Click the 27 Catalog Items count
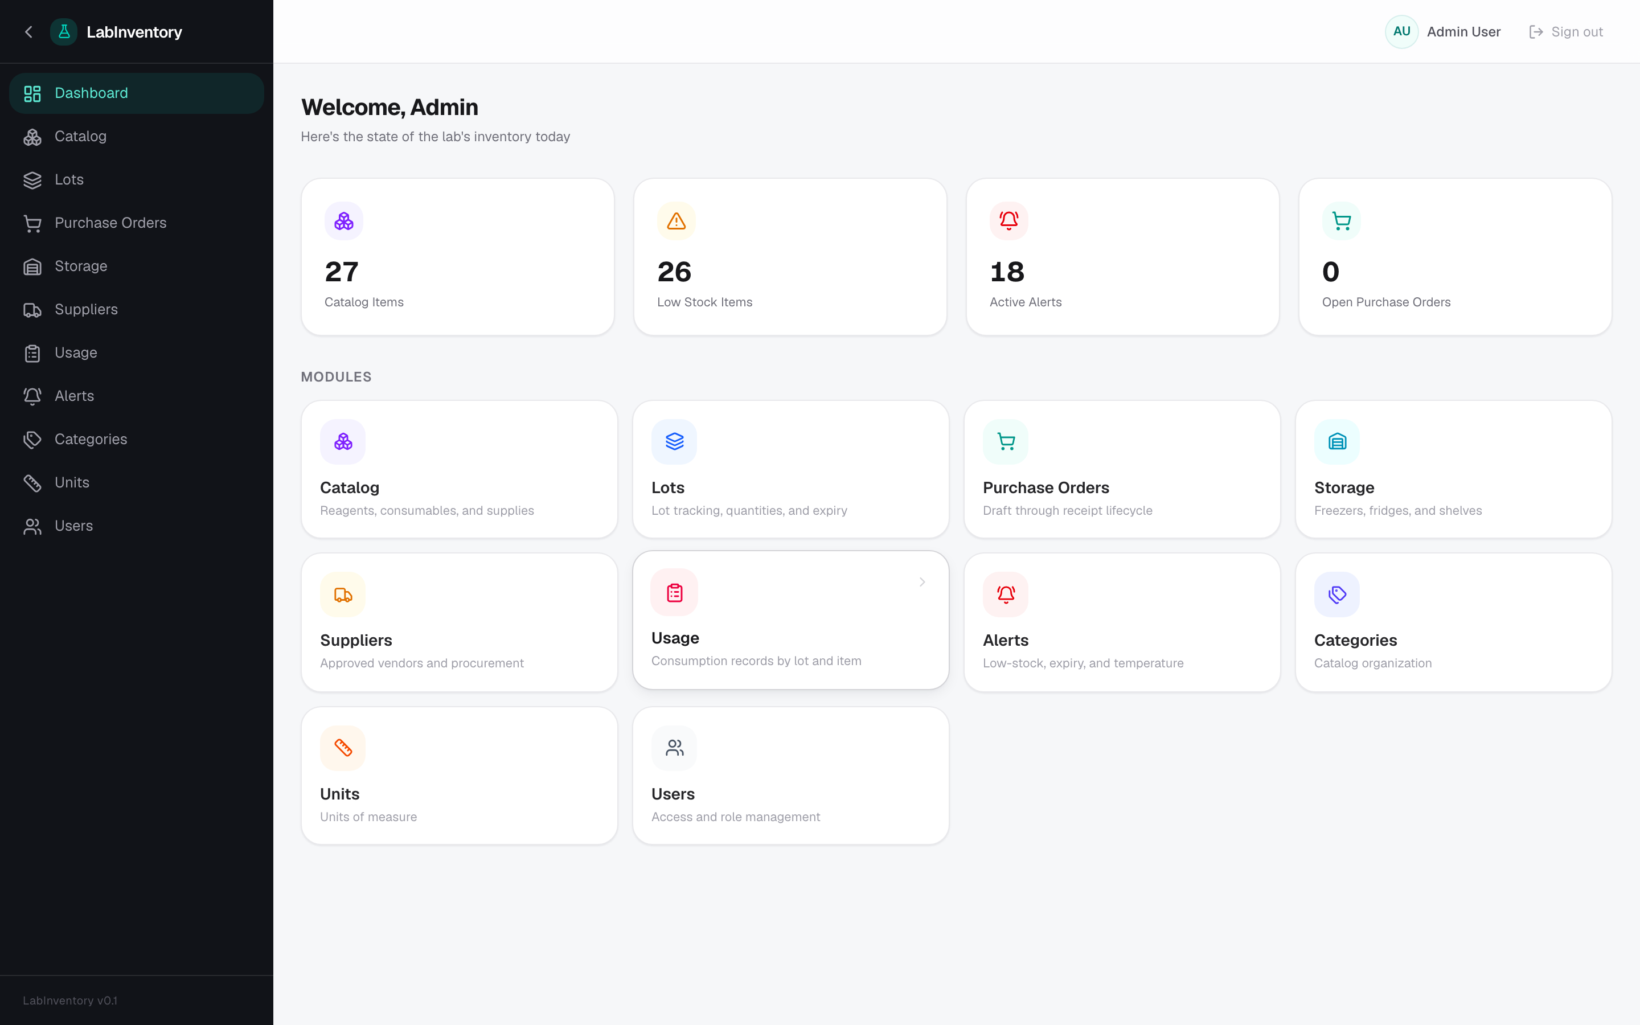 342,273
